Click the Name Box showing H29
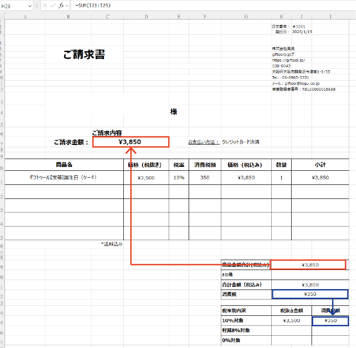The height and width of the screenshot is (348, 356). coord(14,5)
